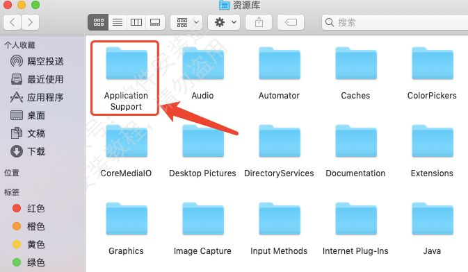Click the 搜索 search field
This screenshot has height=272, width=468.
tap(395, 22)
